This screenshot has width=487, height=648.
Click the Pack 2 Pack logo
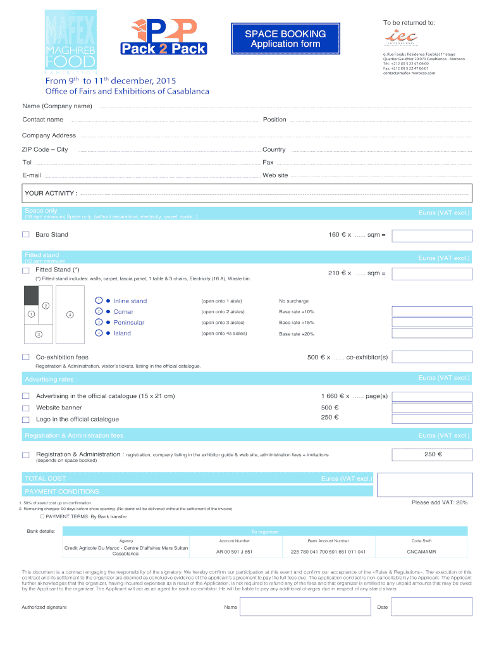click(x=164, y=37)
